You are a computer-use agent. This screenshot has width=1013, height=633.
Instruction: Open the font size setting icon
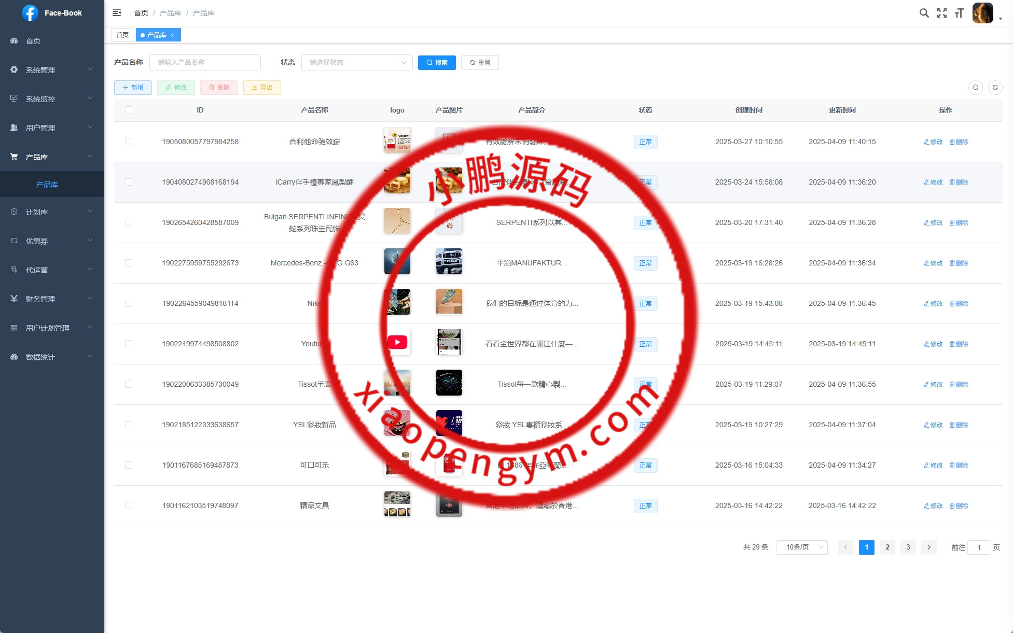pos(959,13)
